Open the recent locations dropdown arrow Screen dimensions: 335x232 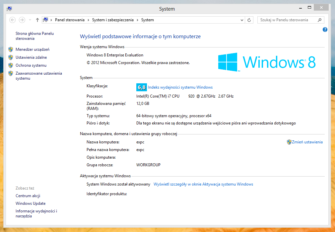(30, 20)
